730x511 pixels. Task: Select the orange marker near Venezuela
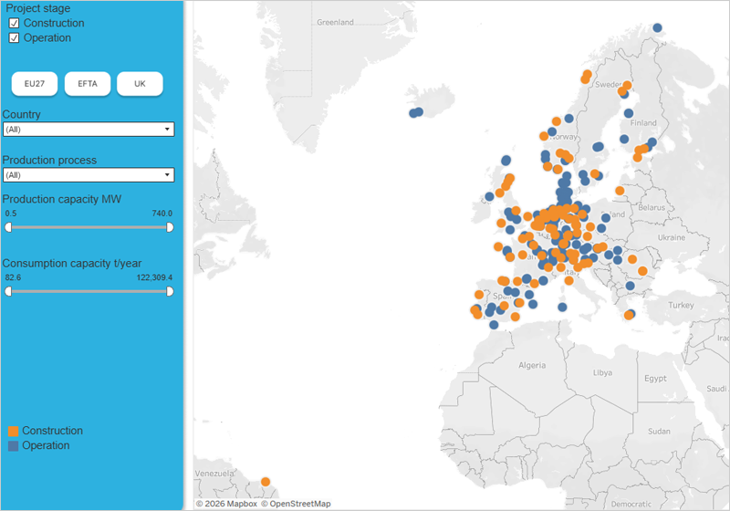pos(266,482)
